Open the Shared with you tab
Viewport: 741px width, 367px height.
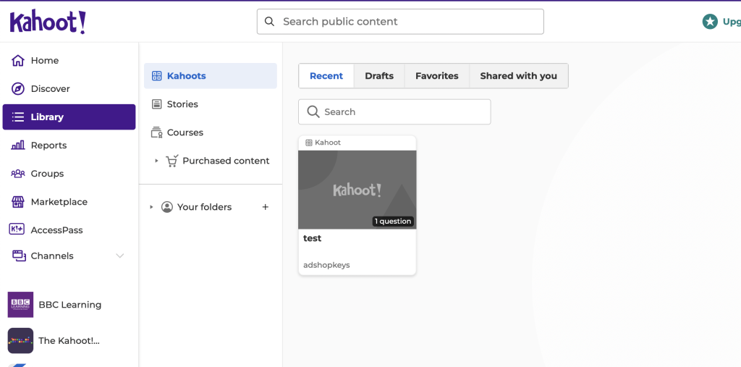tap(518, 76)
